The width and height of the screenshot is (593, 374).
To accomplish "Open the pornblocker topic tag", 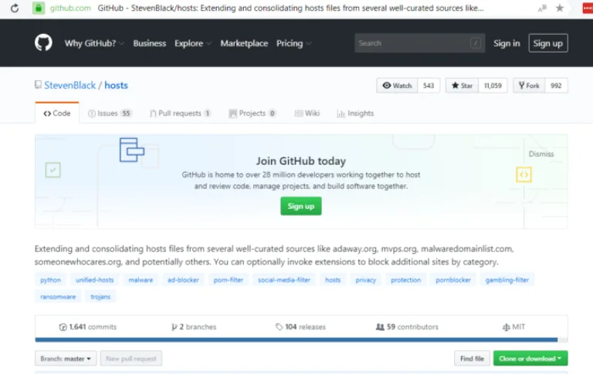I will [453, 280].
